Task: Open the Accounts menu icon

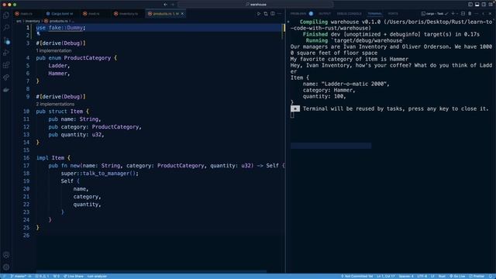Action: 6,255
